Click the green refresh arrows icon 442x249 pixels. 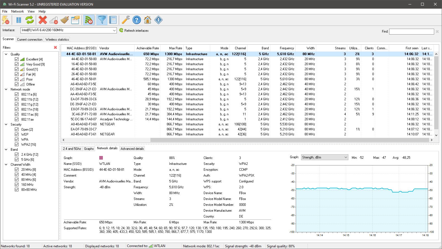30,20
